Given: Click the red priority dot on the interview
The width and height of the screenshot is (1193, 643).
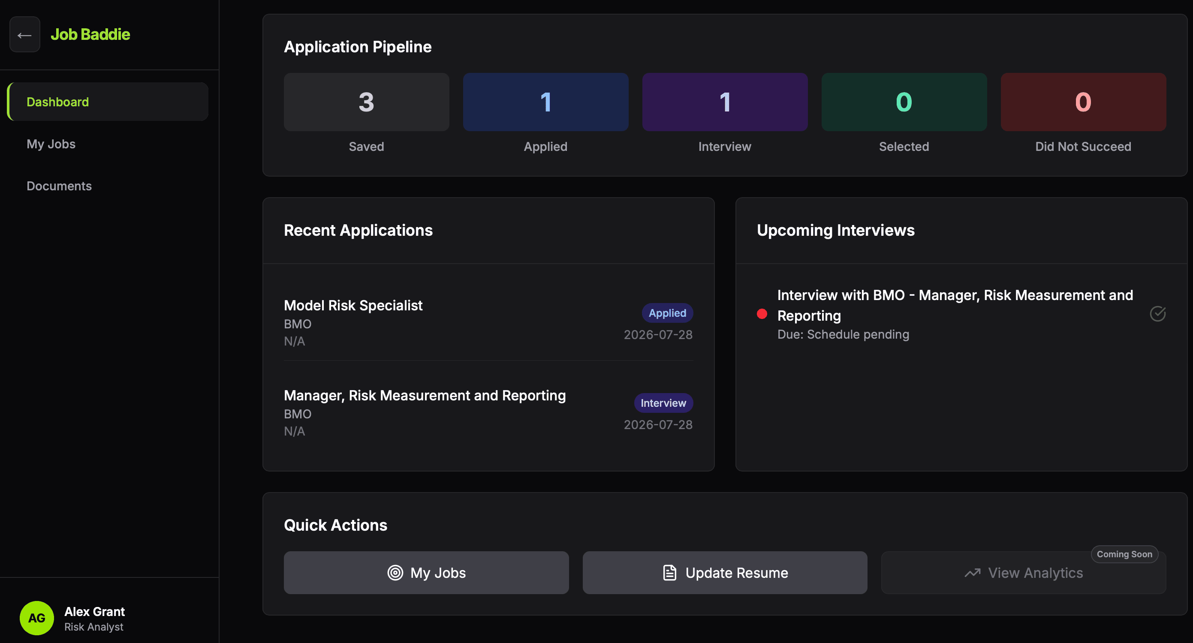Looking at the screenshot, I should click(762, 314).
